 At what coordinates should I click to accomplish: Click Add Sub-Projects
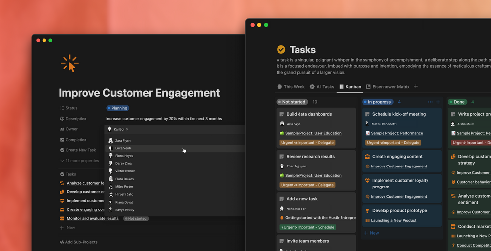coord(79,242)
